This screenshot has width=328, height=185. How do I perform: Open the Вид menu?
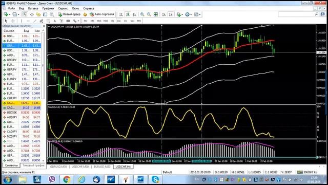pyautogui.click(x=22, y=8)
